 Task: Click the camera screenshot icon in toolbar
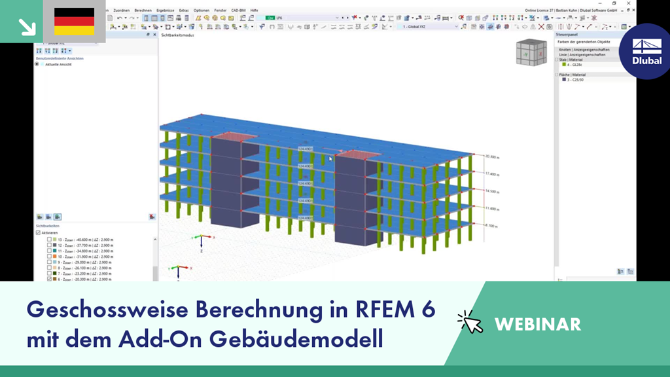coord(550,26)
